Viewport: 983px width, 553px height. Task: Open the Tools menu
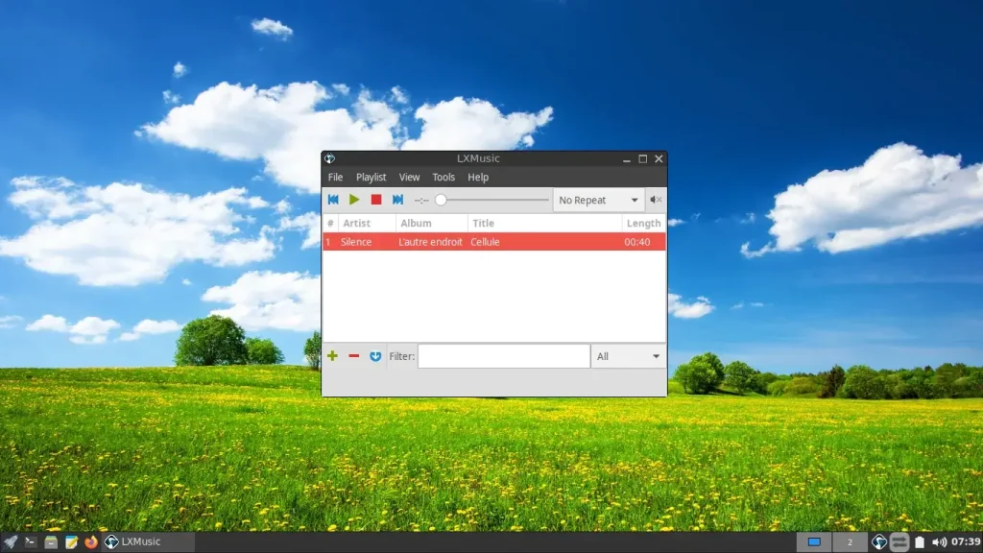(444, 177)
